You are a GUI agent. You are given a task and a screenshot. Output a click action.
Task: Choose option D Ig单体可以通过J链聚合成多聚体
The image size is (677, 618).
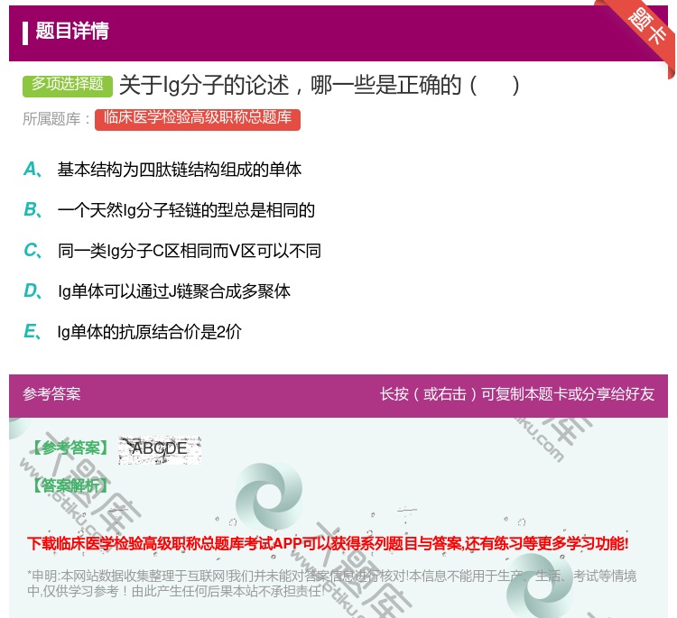(x=174, y=291)
